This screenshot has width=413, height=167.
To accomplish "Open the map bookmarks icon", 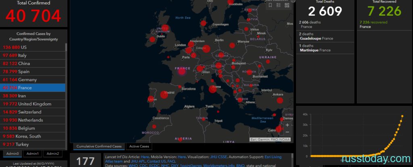I will (x=271, y=5).
